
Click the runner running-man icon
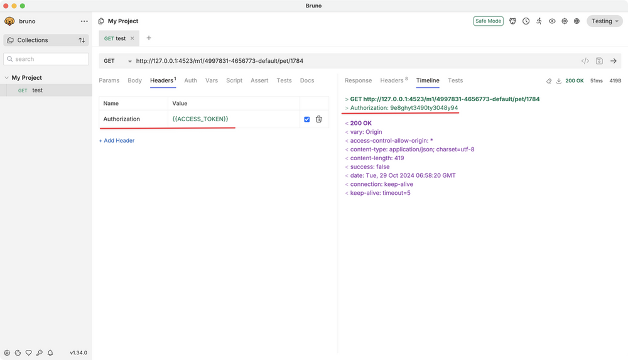coord(539,21)
